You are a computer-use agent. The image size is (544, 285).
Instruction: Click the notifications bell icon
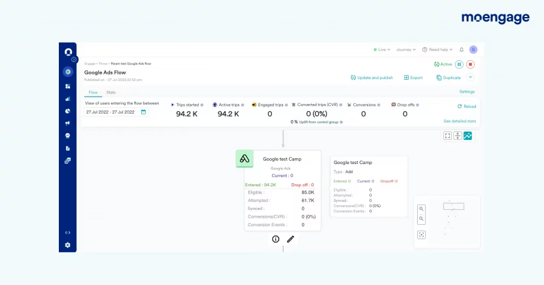coord(462,50)
